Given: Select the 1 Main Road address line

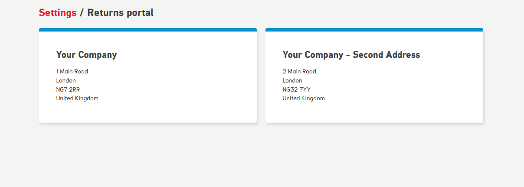Looking at the screenshot, I should [x=72, y=71].
